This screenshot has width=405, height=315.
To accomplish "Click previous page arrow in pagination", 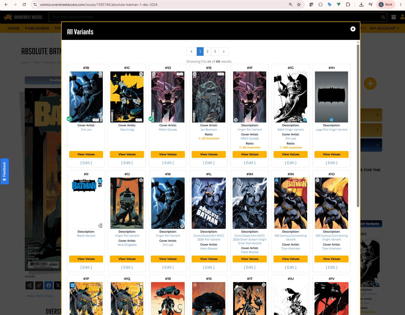I will click(x=192, y=52).
